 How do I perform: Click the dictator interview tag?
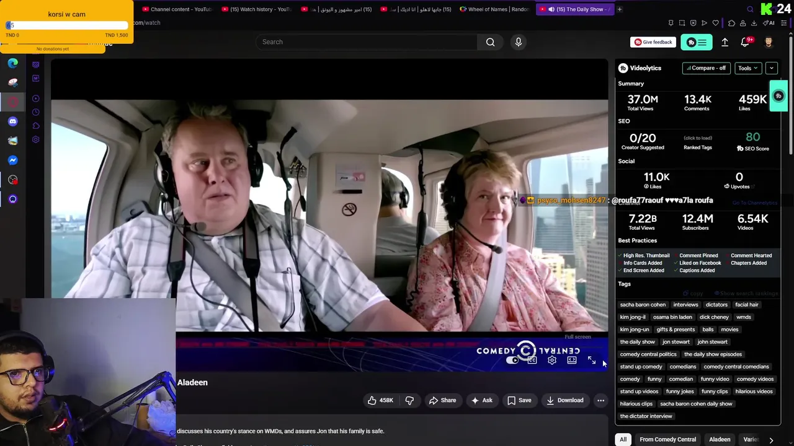click(646, 416)
